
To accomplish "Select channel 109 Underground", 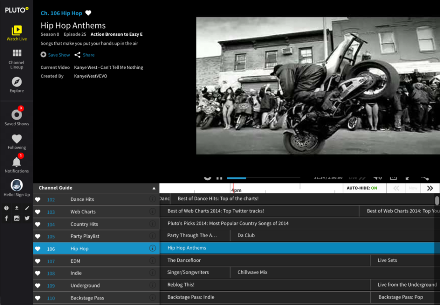I will (x=96, y=285).
